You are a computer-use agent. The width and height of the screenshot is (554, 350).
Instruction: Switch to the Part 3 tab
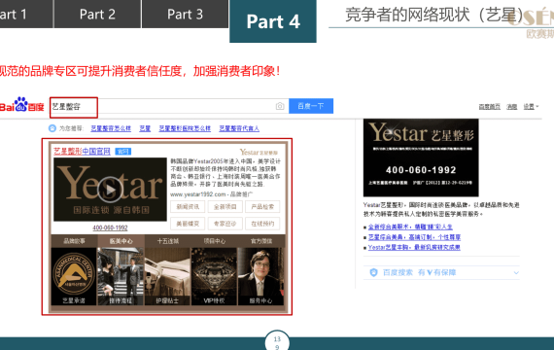click(185, 15)
